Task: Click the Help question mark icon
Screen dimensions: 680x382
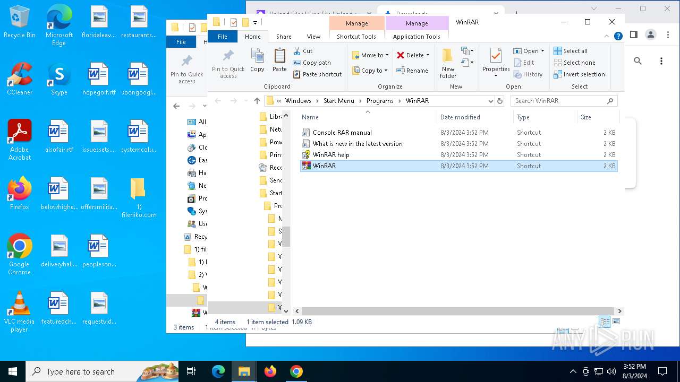Action: 618,37
